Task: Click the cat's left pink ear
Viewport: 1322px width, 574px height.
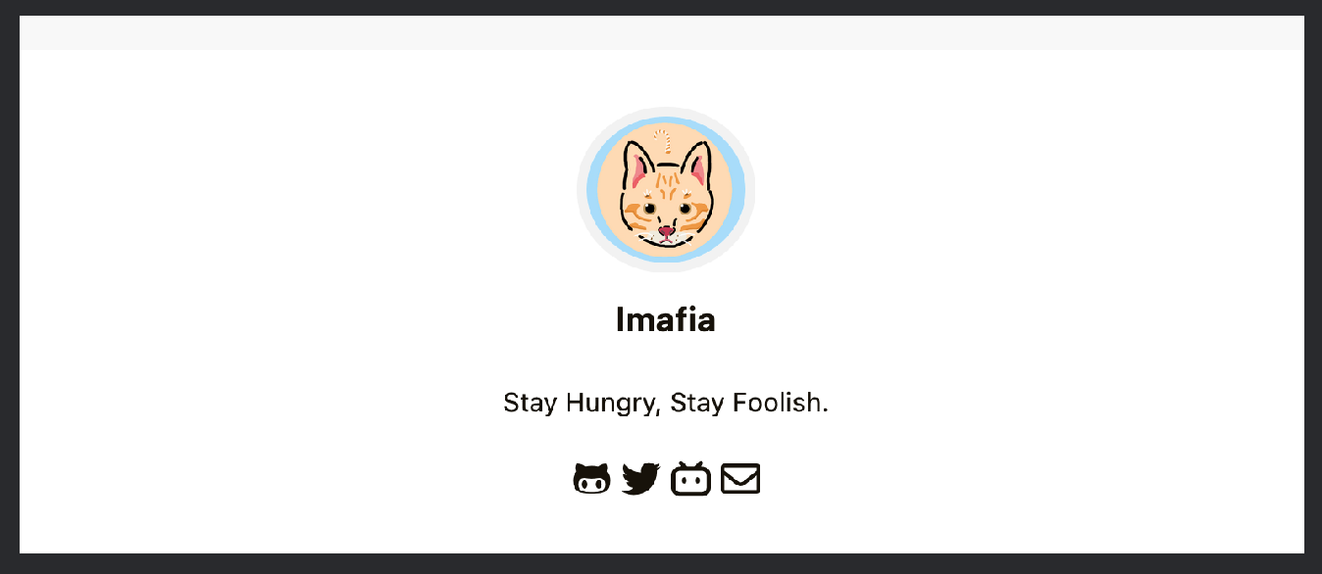Action: pos(639,170)
